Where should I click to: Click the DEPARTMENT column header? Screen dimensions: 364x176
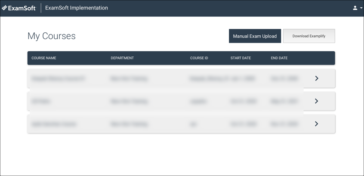(x=122, y=58)
